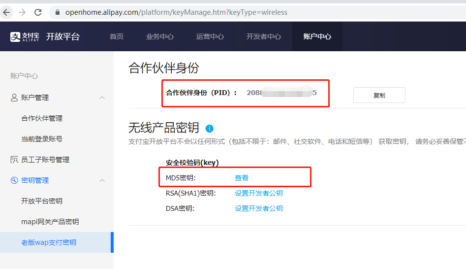Click 设置开发者公钥 for RSA(SHA1)密钥

point(258,193)
